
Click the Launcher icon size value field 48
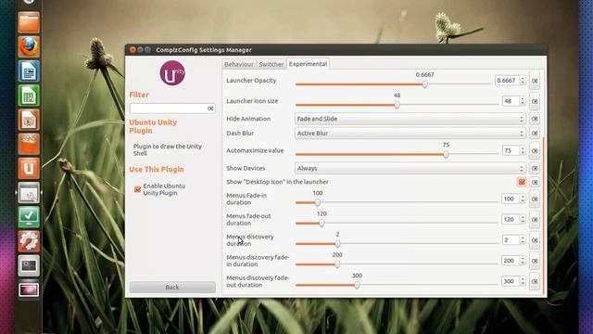click(x=511, y=101)
